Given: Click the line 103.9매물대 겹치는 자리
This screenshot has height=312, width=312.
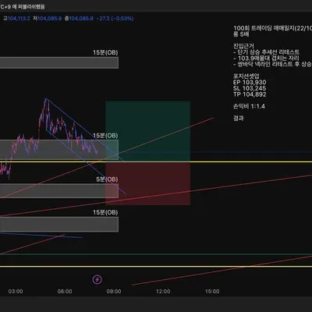Looking at the screenshot, I should point(267,58).
